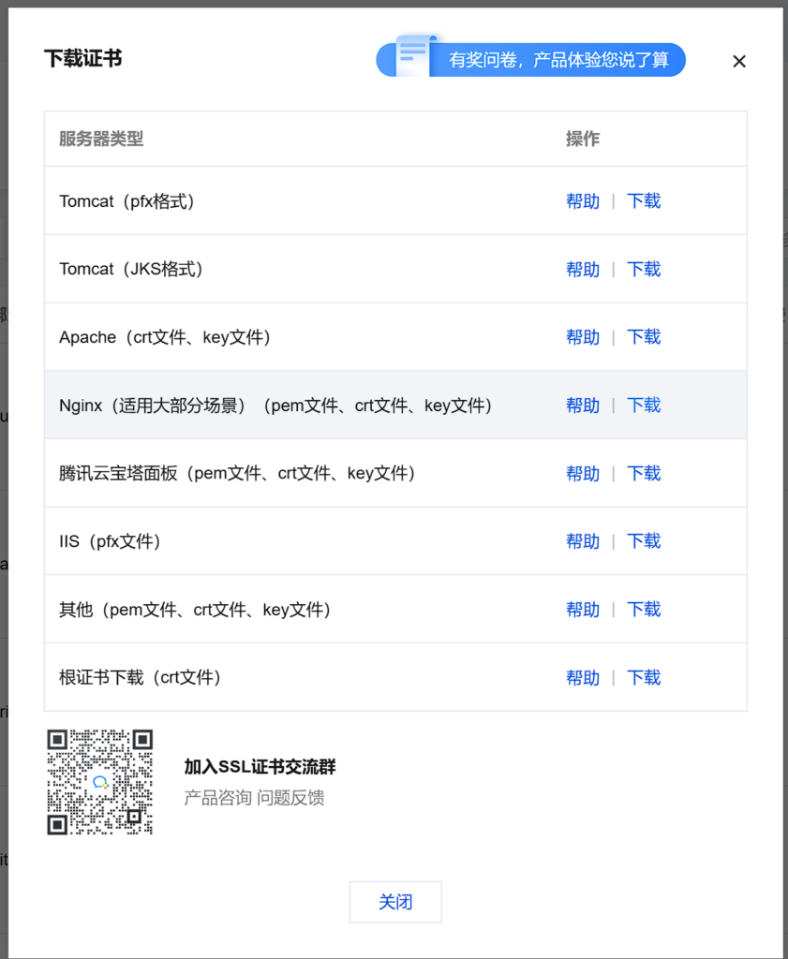This screenshot has height=959, width=788.
Task: Select 根证书下载（crt文件）text
Action: [x=141, y=678]
